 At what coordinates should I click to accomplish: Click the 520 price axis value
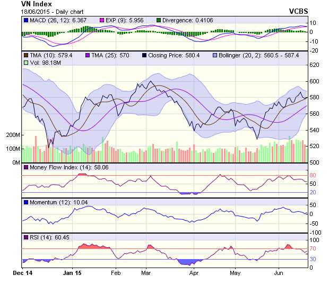click(314, 147)
